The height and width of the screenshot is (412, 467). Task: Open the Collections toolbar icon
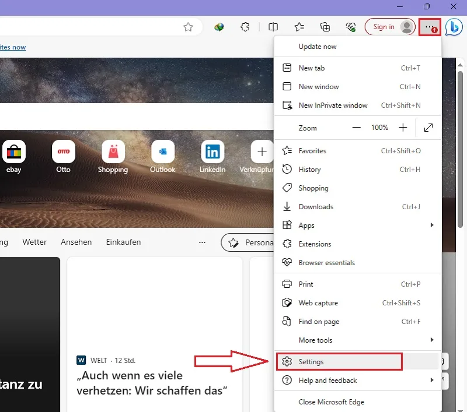click(325, 27)
